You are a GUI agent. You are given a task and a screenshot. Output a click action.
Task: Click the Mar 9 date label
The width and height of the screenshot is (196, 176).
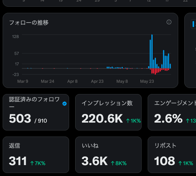[x=23, y=81]
